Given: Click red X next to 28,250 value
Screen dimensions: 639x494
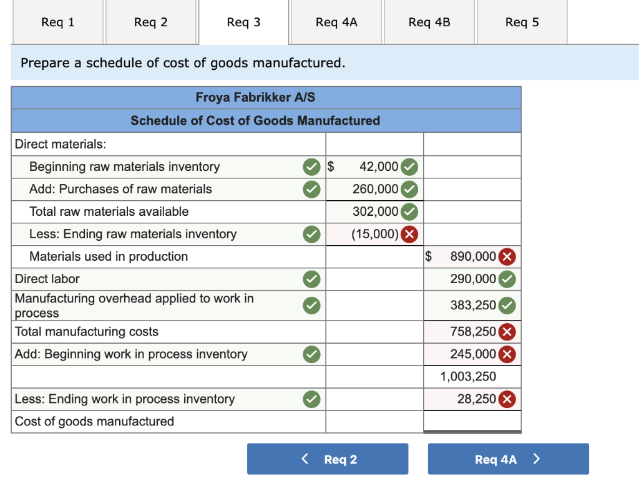Looking at the screenshot, I should coord(507,399).
